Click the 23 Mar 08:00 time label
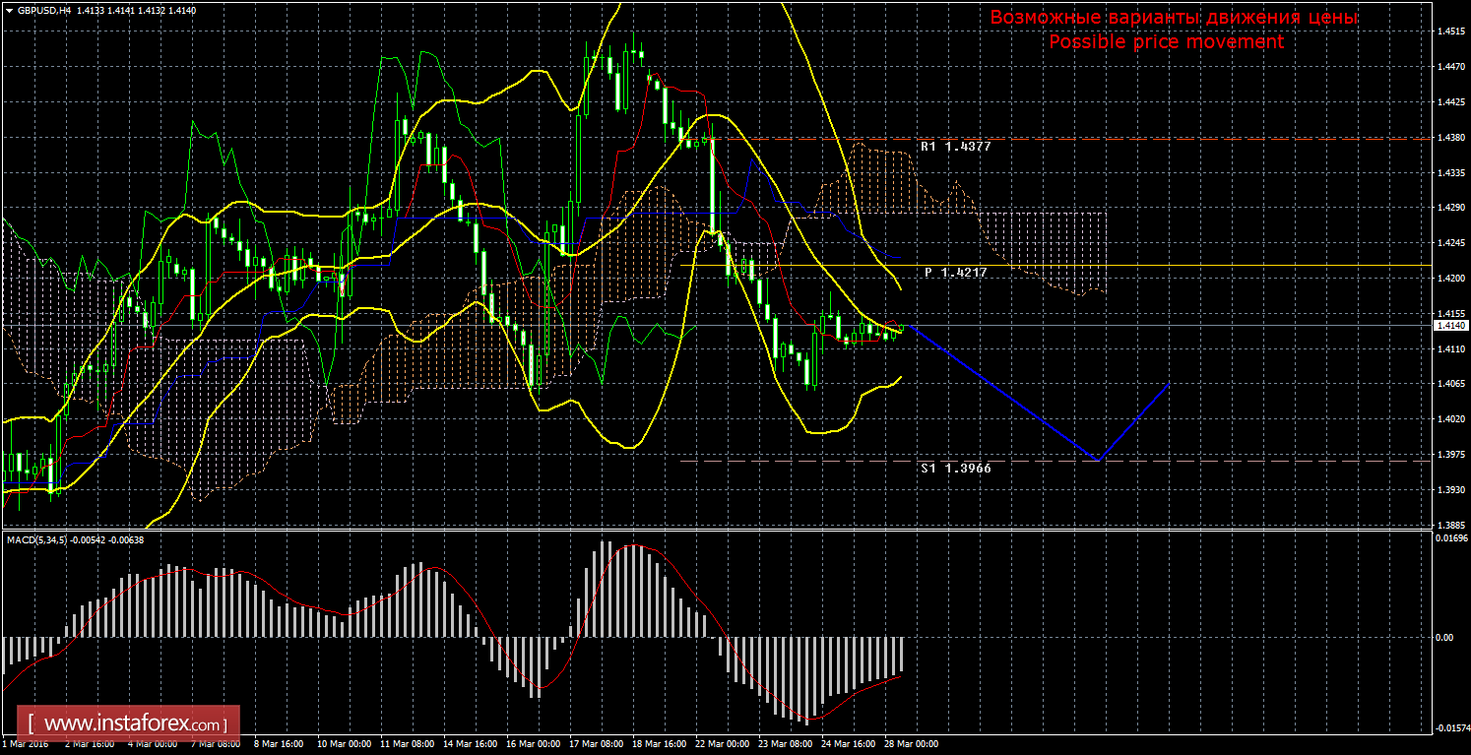 pos(788,745)
